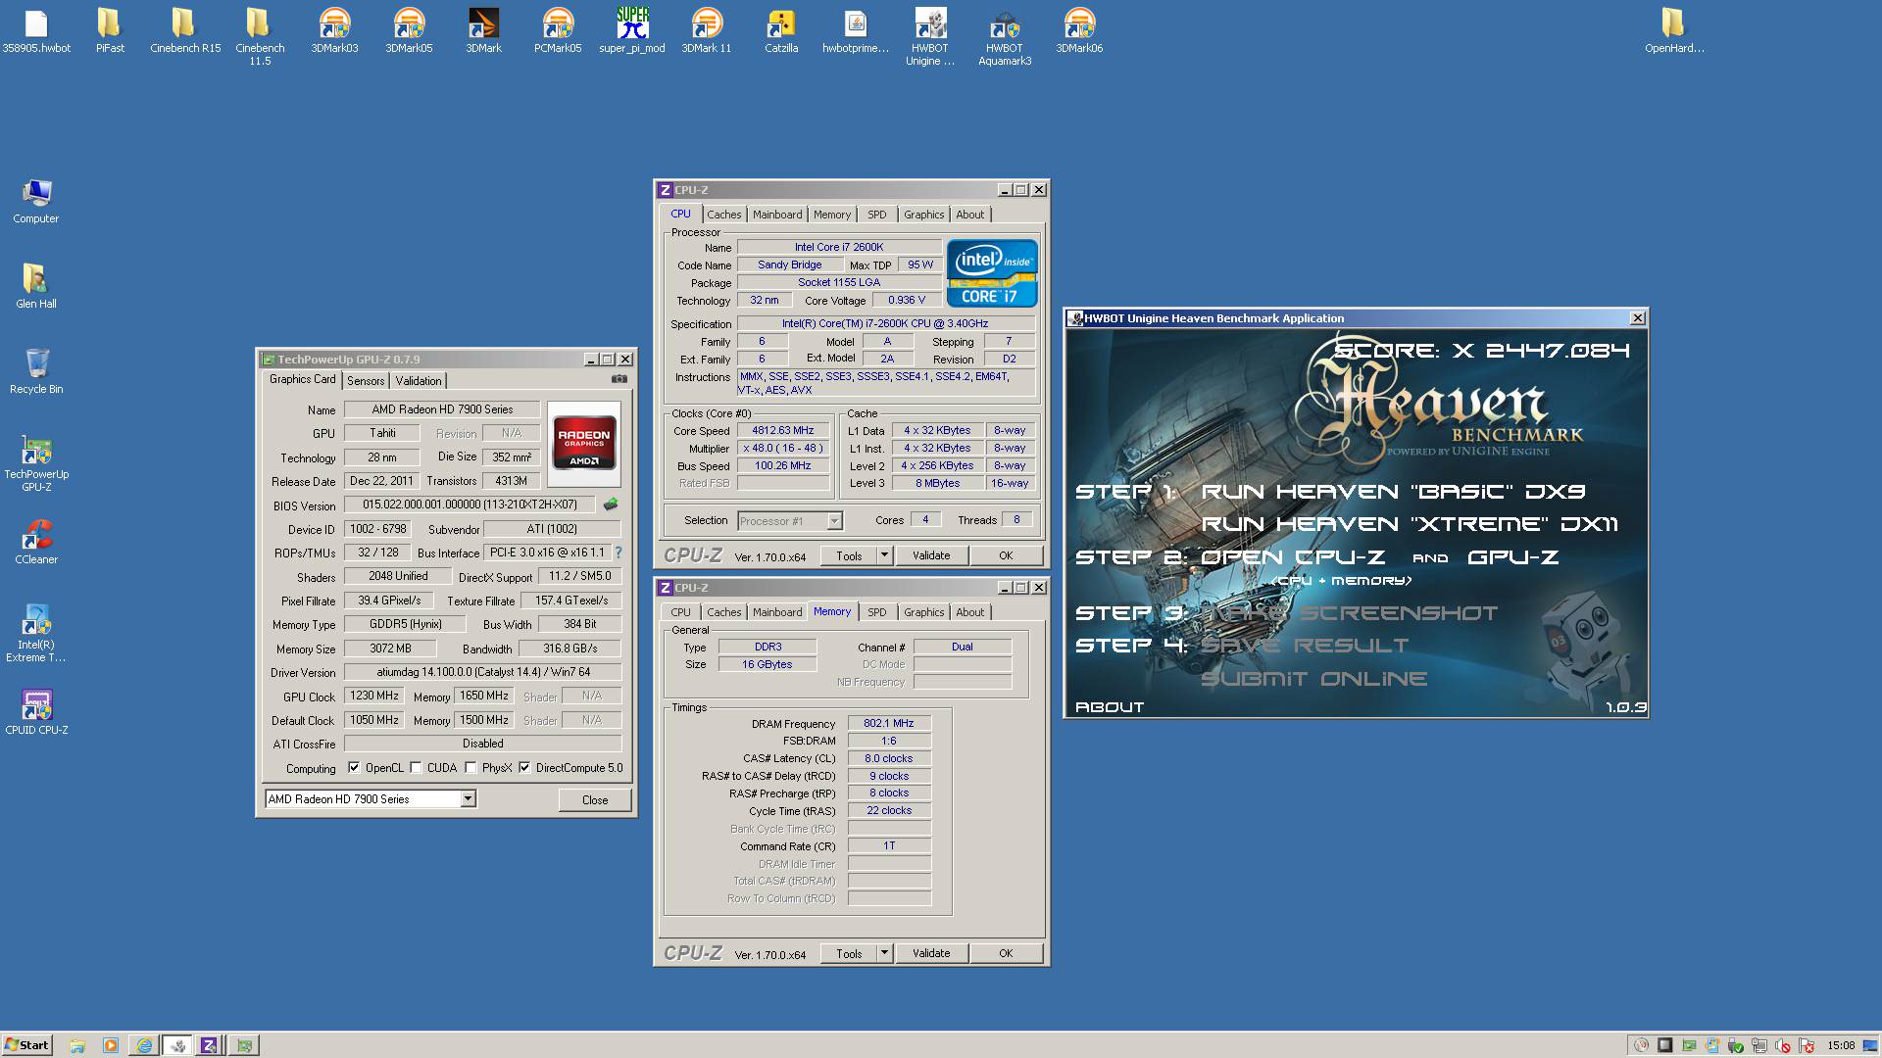
Task: Open the Cinebench 11.5 folder
Action: click(260, 37)
